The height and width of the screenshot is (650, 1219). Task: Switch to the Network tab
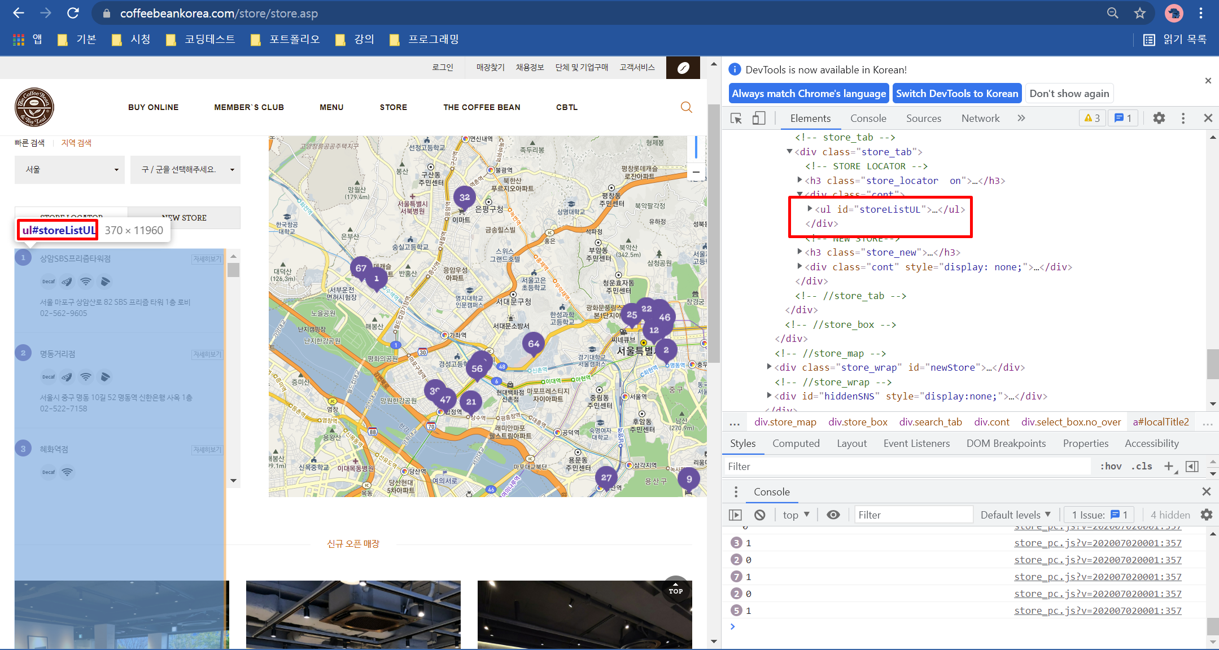coord(980,118)
